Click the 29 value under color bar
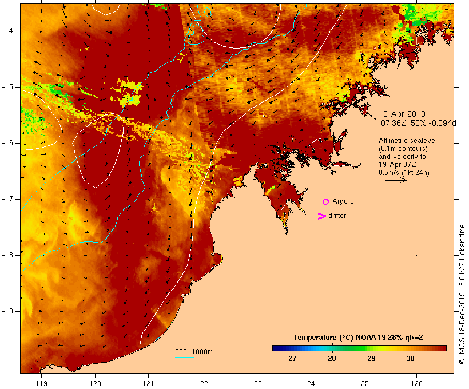The image size is (469, 389). click(x=371, y=359)
